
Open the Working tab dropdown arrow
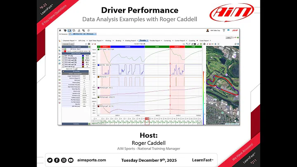113,41
